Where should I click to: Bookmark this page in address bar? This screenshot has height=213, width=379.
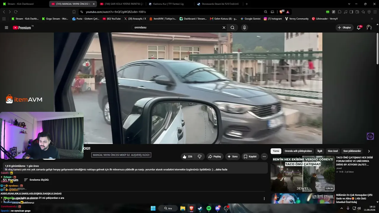pos(74,12)
